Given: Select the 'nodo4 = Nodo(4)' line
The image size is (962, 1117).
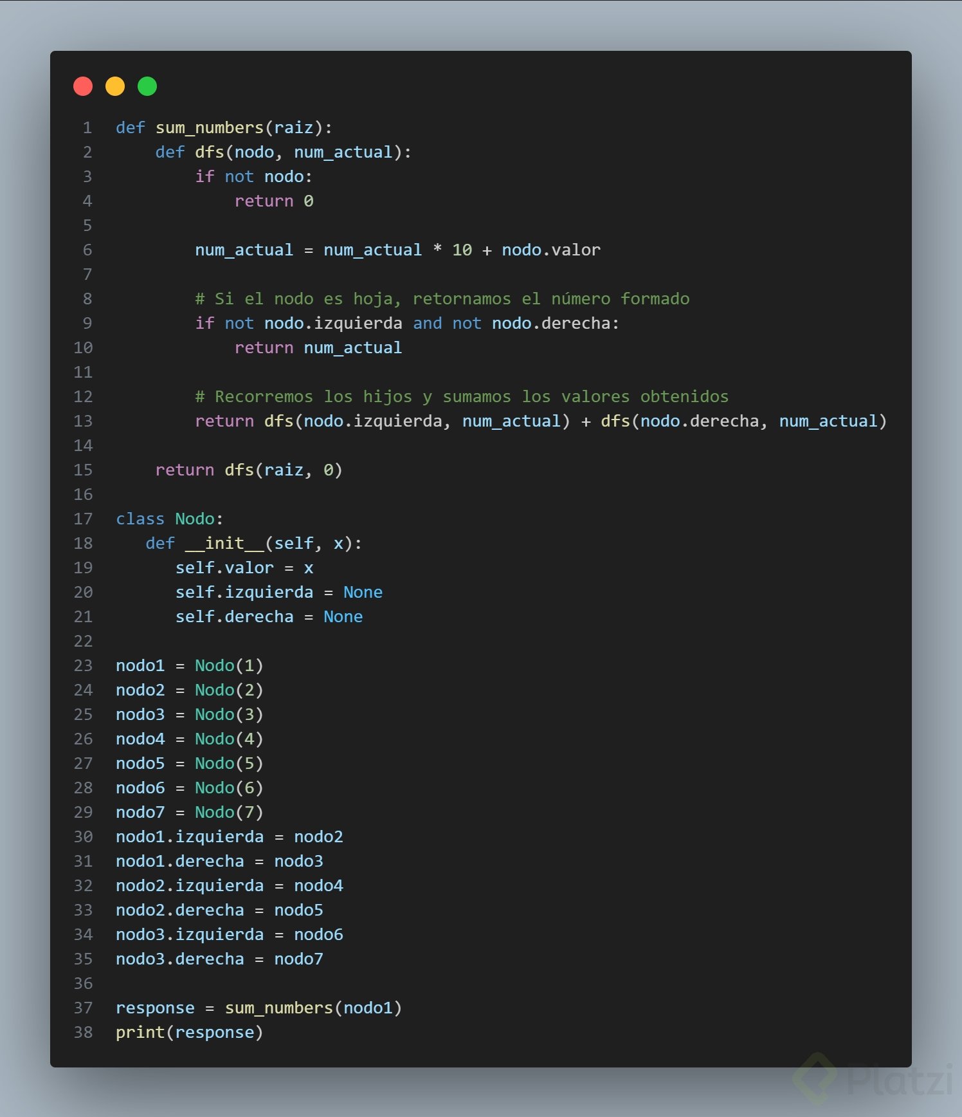Looking at the screenshot, I should coord(190,739).
